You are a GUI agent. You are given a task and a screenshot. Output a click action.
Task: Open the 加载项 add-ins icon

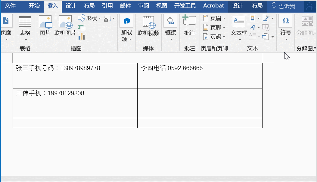(126, 21)
